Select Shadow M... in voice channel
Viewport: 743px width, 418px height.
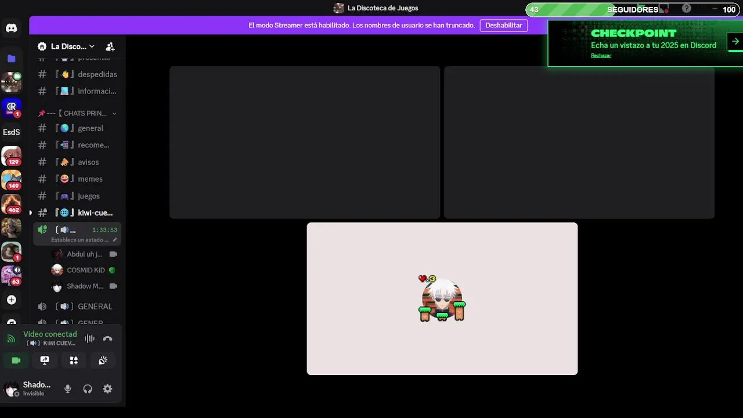[84, 286]
